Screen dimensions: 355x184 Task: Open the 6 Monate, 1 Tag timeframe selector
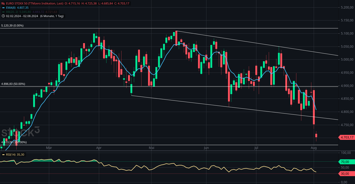tap(51, 16)
